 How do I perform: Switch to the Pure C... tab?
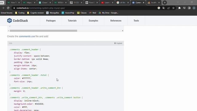coord(92,2)
